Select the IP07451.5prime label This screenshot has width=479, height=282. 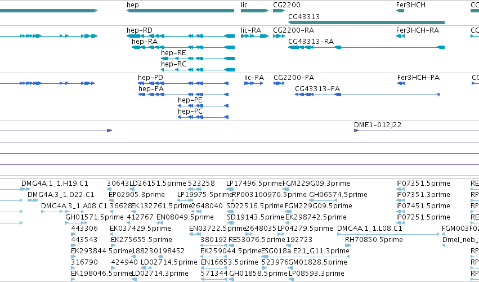[x=423, y=206]
